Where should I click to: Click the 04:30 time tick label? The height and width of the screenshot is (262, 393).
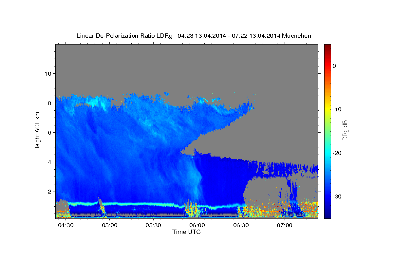coord(65,226)
